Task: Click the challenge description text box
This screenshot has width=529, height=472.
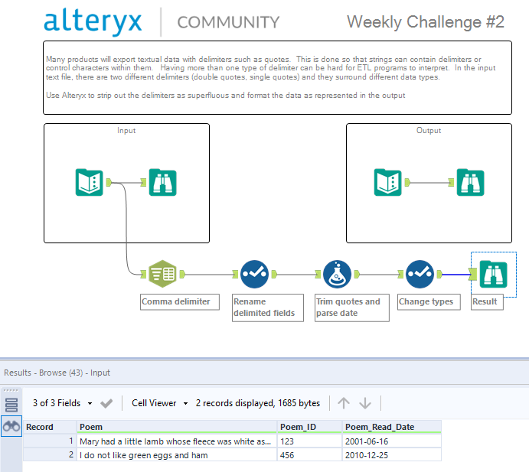Action: tap(277, 77)
